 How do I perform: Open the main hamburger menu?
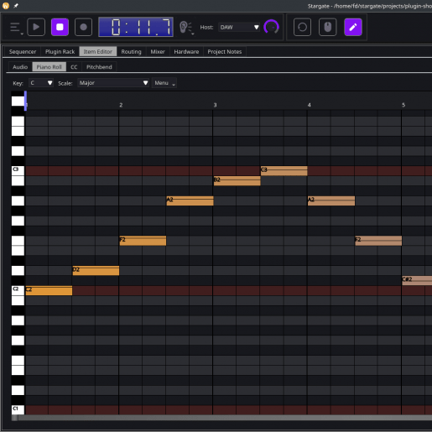point(15,28)
